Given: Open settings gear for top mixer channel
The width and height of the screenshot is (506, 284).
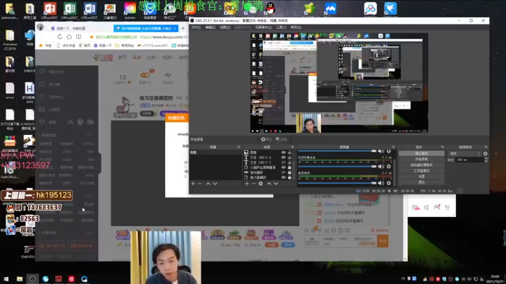Looking at the screenshot, I should pos(389,151).
